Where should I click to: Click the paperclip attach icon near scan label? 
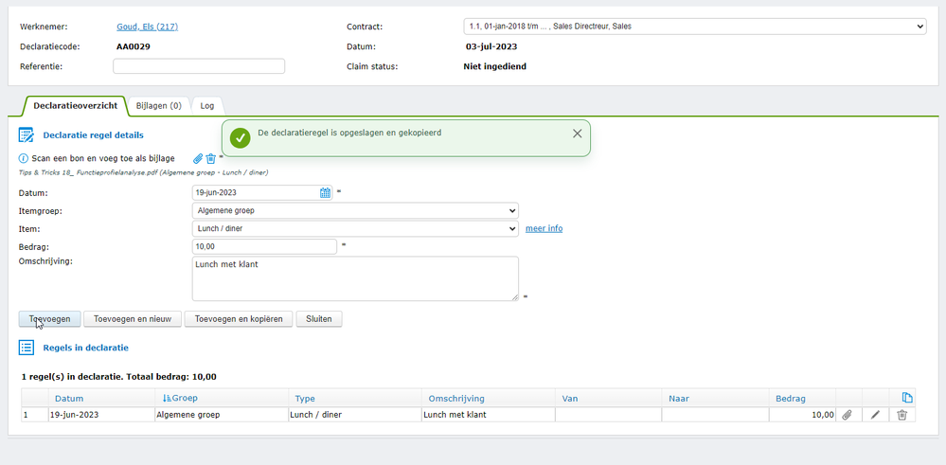click(198, 158)
